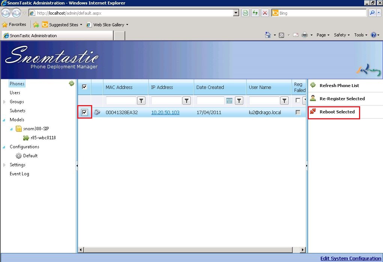The width and height of the screenshot is (383, 262).
Task: Click the phone icon on the listed device row
Action: 97,112
